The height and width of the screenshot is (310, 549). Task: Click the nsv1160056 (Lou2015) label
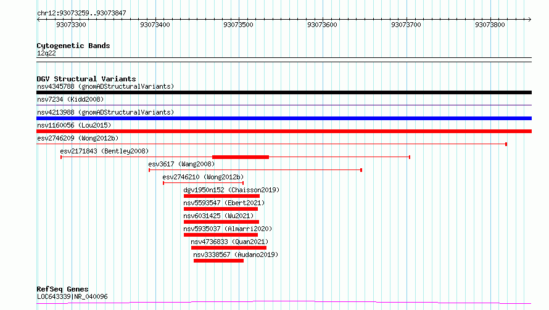[x=74, y=125]
